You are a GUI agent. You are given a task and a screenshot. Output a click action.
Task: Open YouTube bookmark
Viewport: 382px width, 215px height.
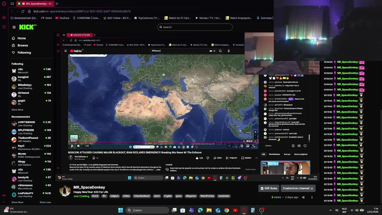pos(62,18)
